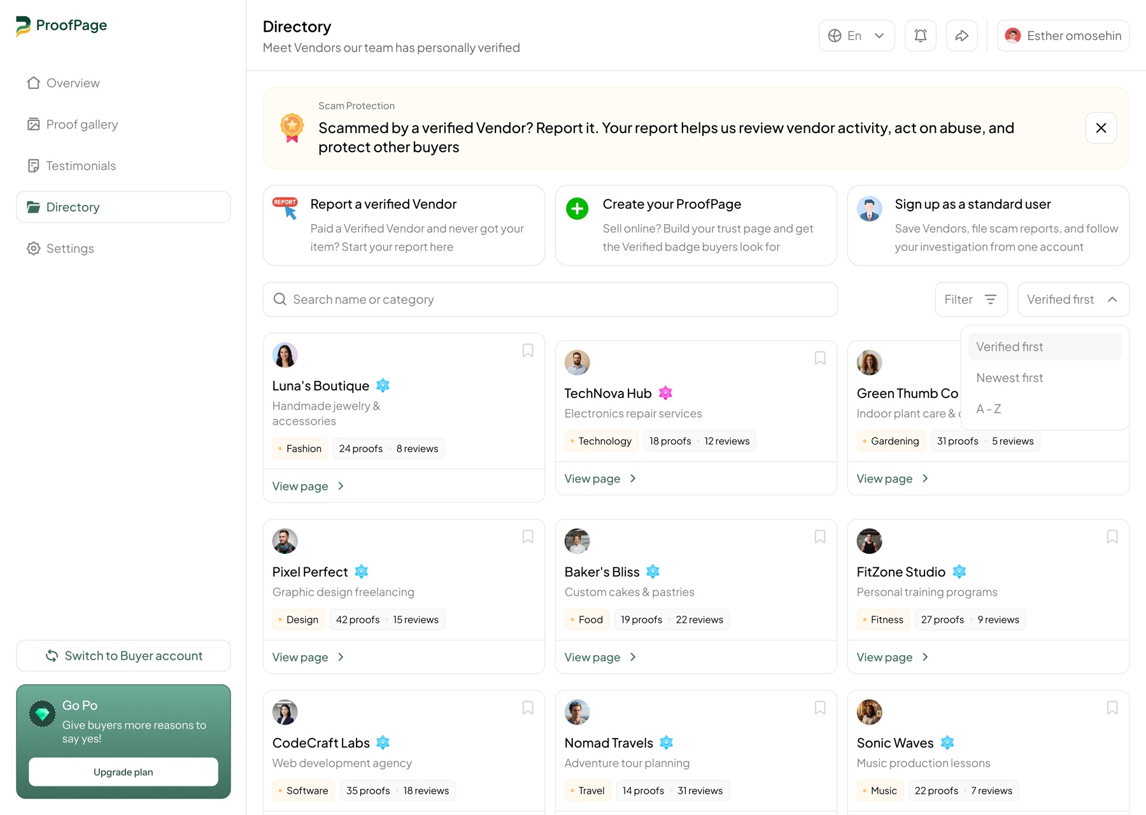
Task: Click Green Thumb Co profile photo
Action: point(870,363)
